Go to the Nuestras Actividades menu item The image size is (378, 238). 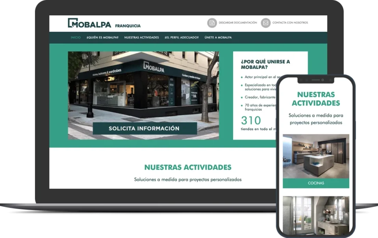(141, 38)
